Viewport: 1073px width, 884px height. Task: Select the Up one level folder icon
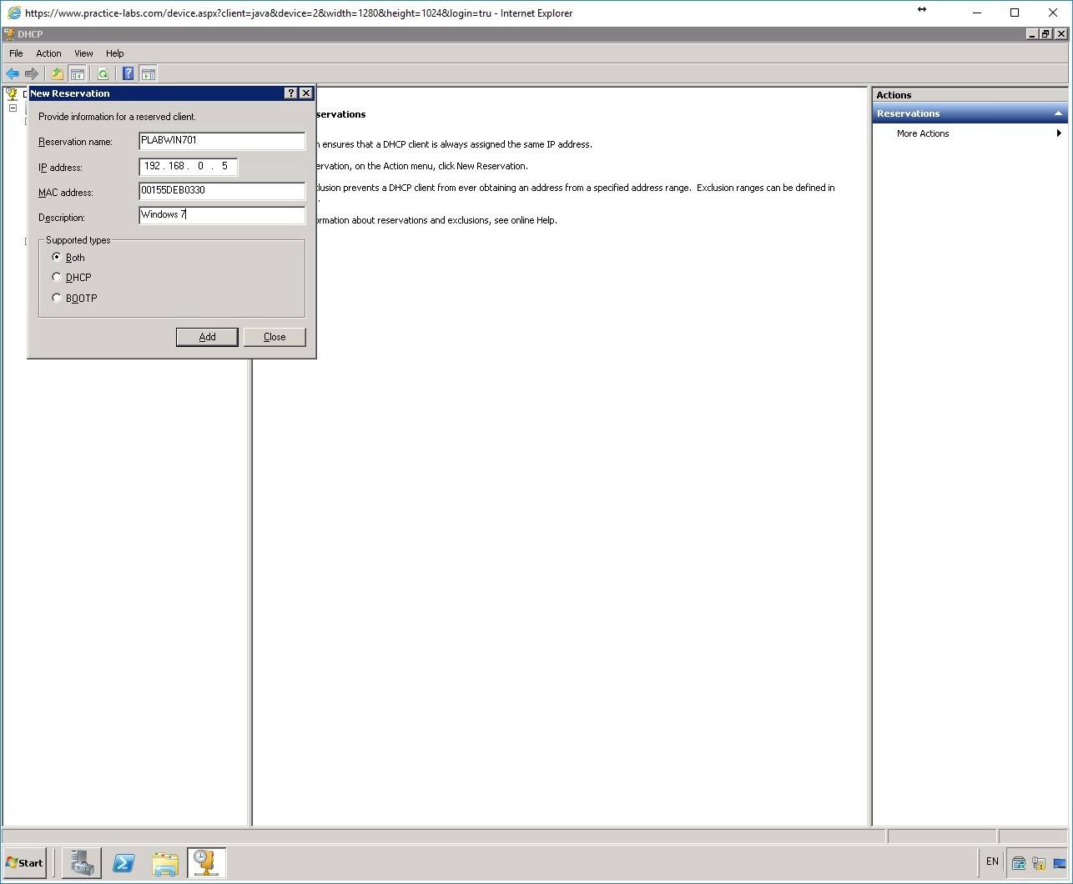pos(57,73)
